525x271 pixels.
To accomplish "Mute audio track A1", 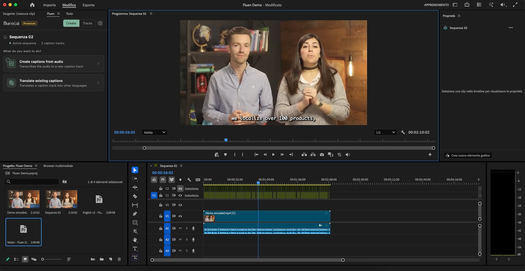I will [180, 228].
